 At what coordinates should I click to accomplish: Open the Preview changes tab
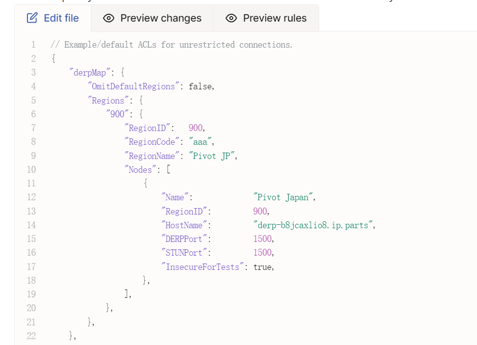pyautogui.click(x=152, y=18)
